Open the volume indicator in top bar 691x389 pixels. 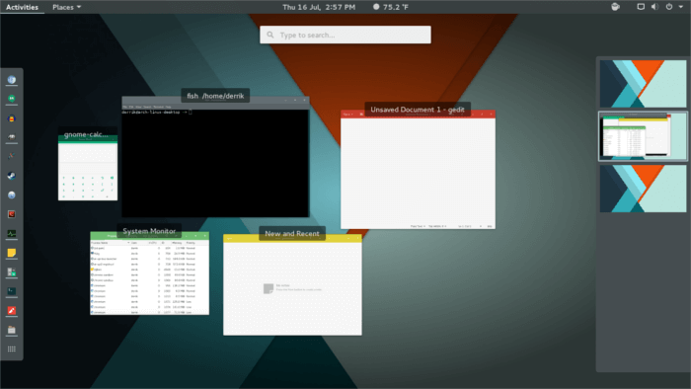(654, 7)
